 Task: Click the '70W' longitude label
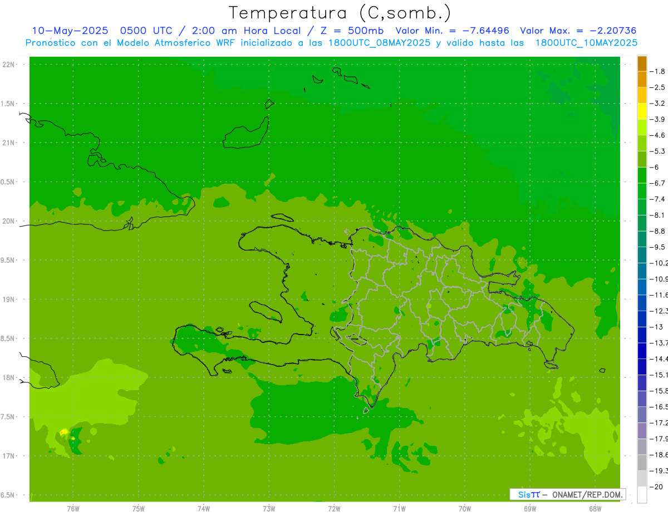(465, 509)
